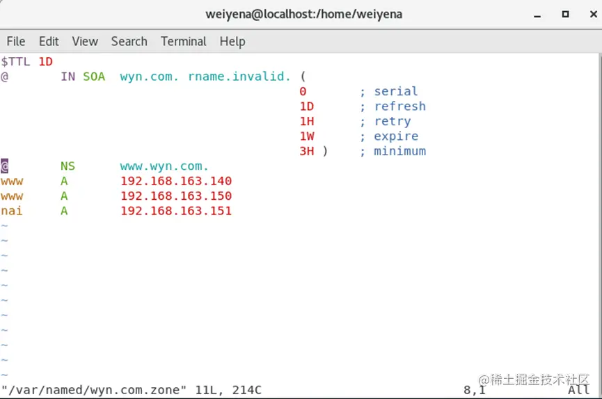
Task: Click the expire value 1W
Action: pyautogui.click(x=307, y=136)
